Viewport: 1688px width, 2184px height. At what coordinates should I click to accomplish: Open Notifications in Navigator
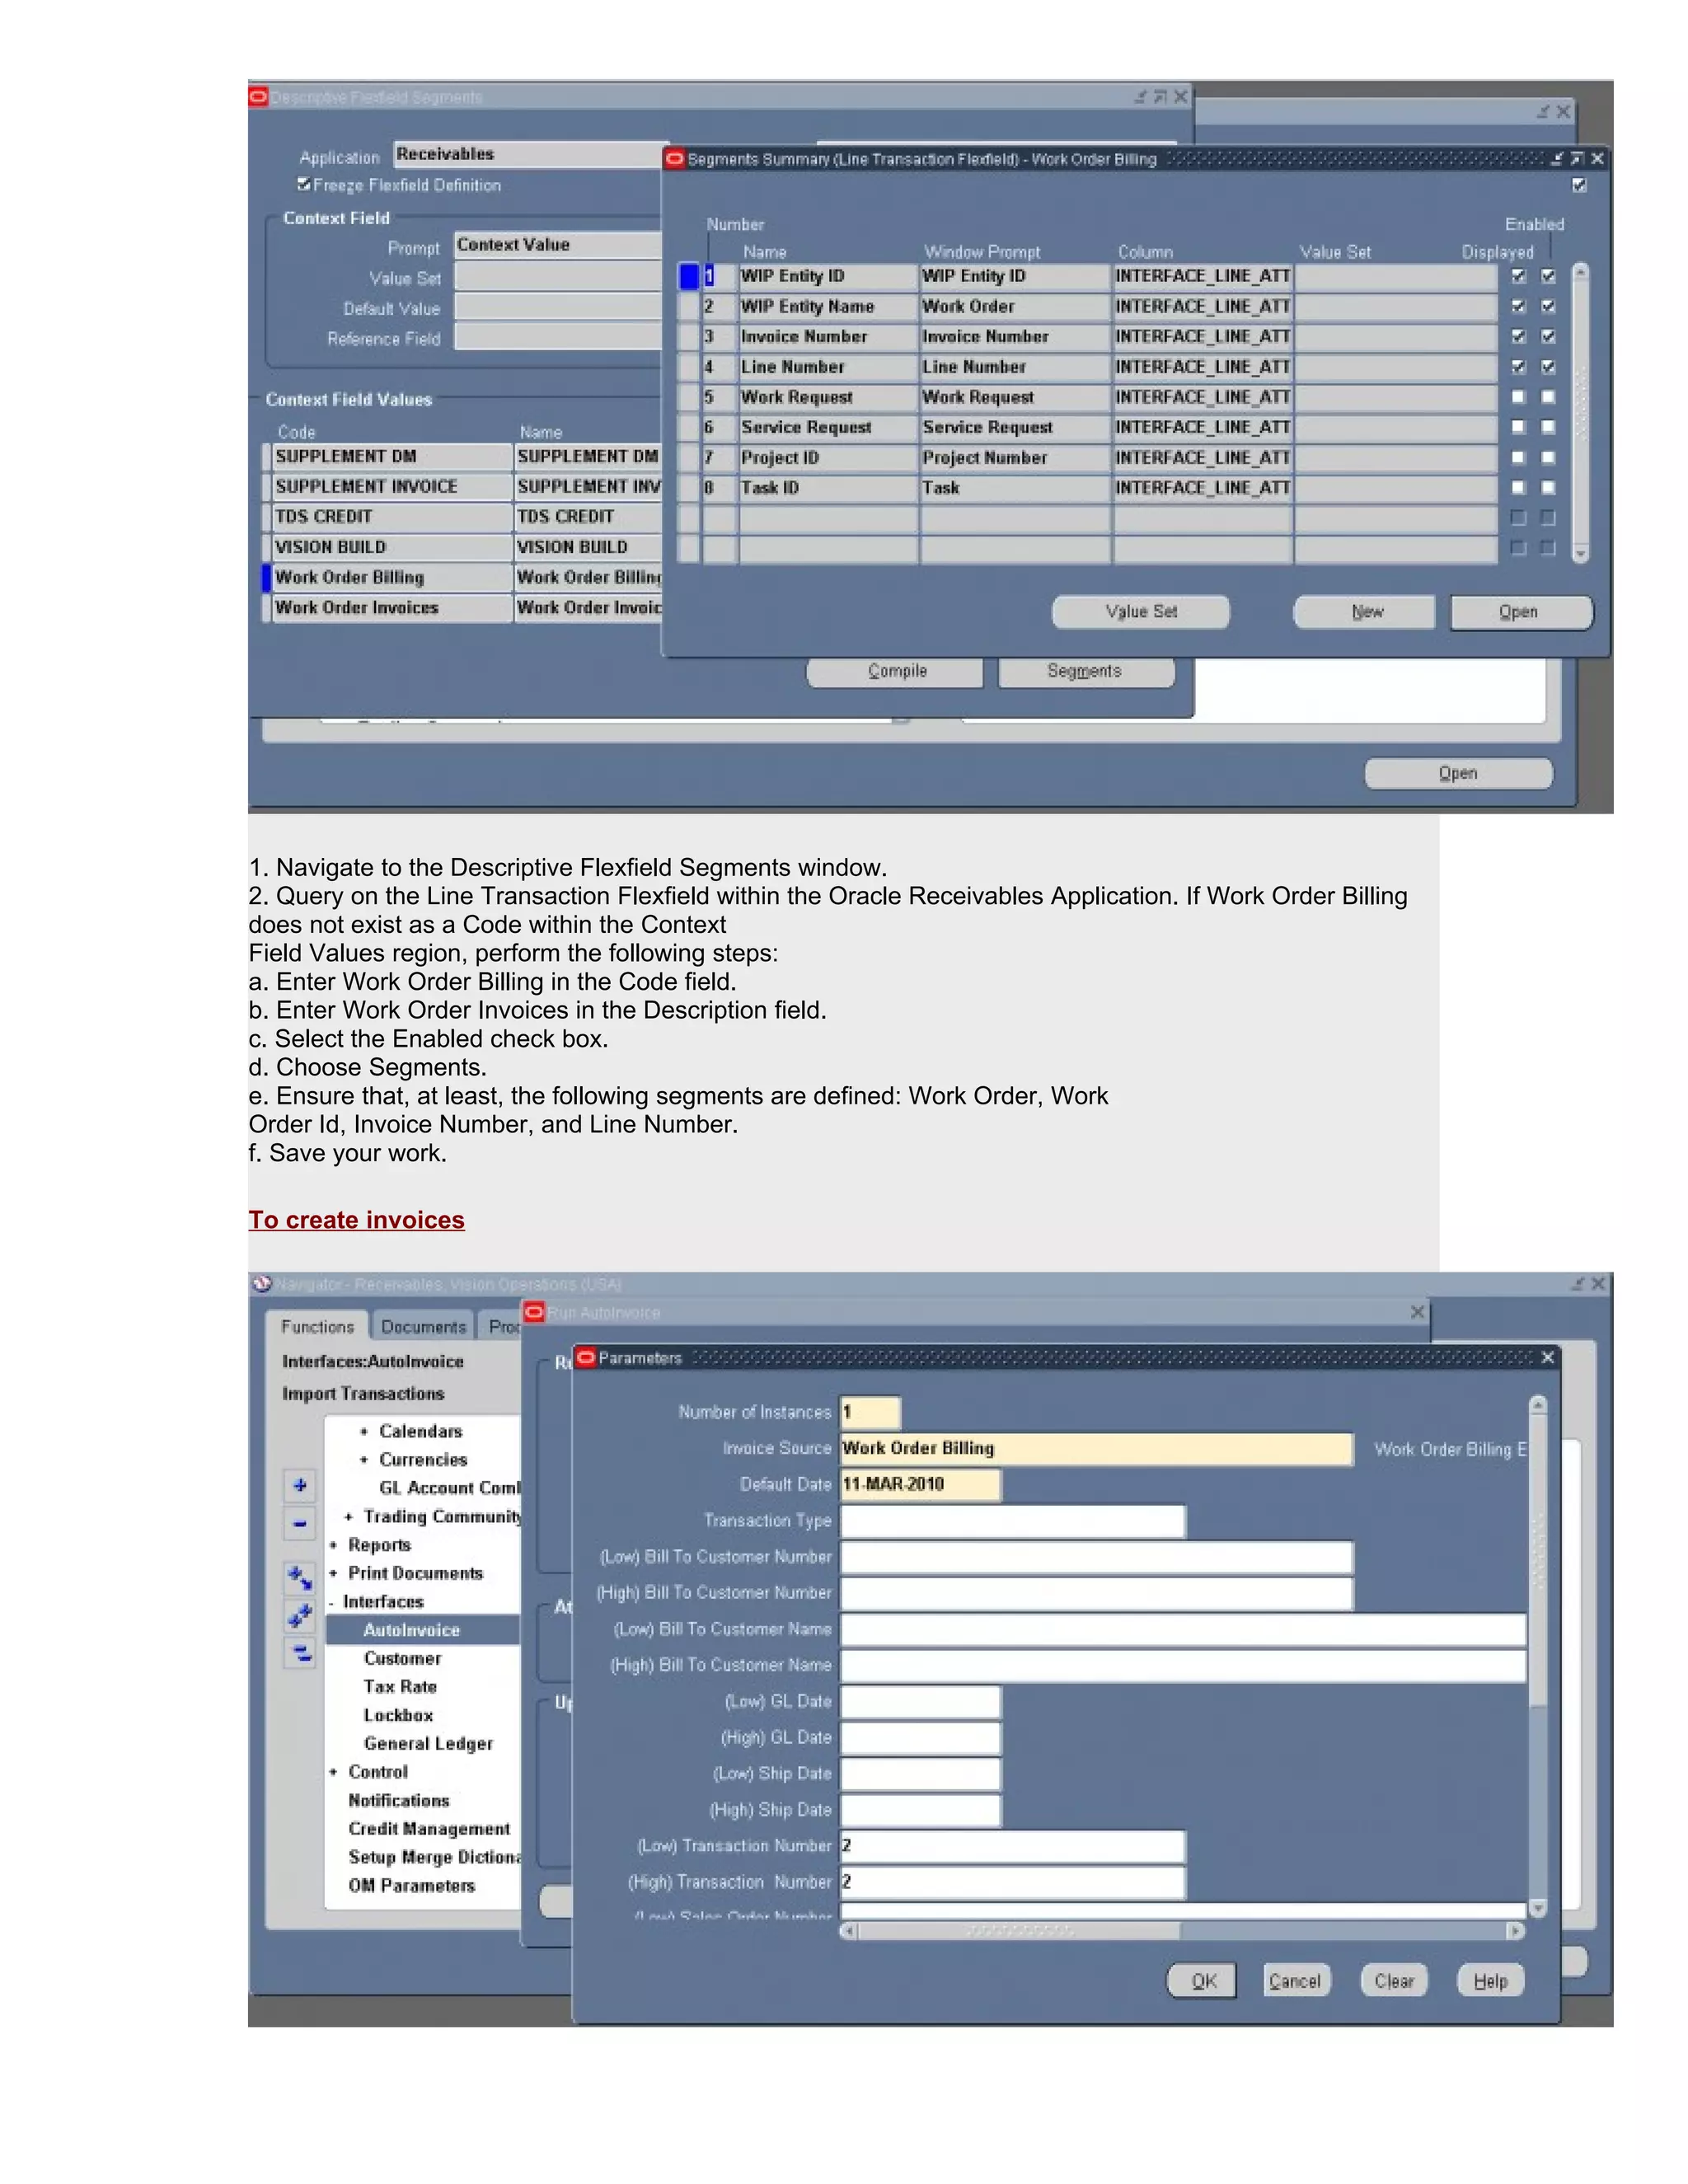click(x=398, y=1800)
